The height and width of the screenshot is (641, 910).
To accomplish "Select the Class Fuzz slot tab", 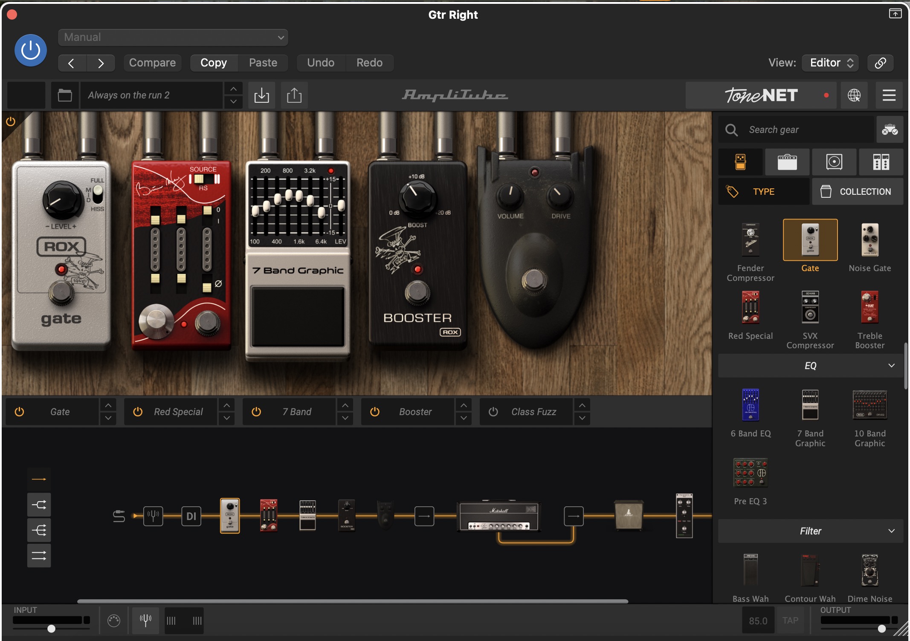I will [x=534, y=412].
